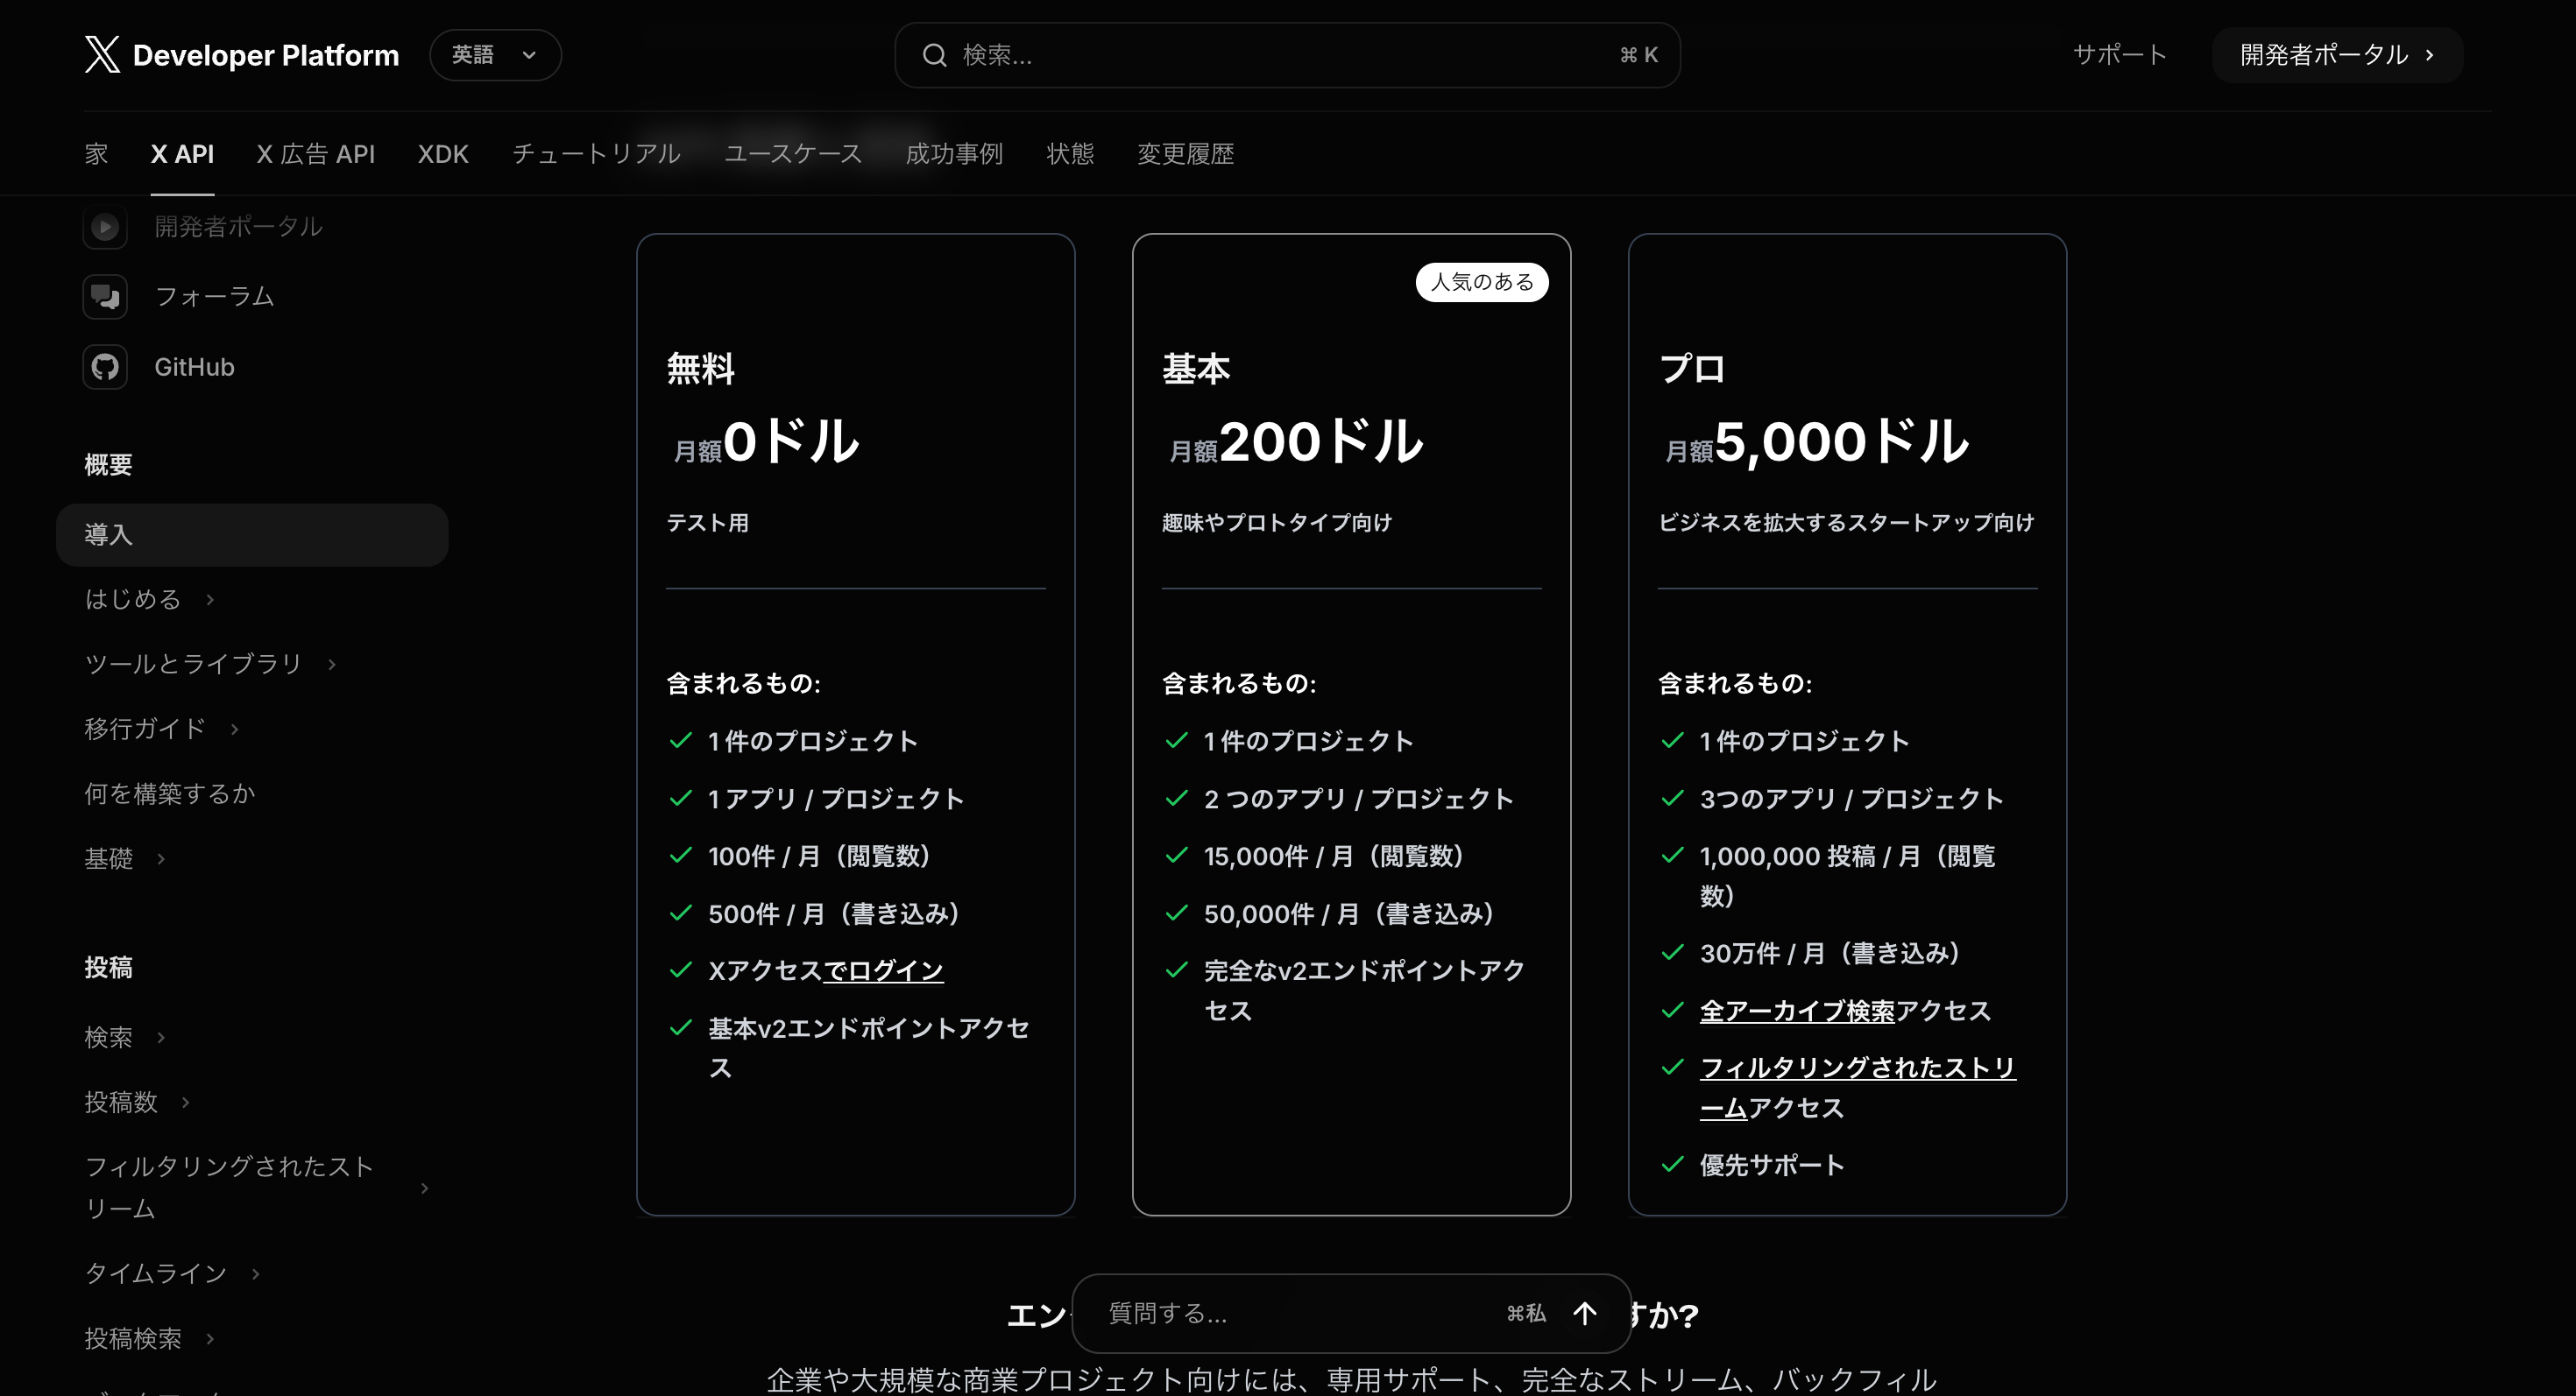This screenshot has width=2576, height=1396.
Task: Click the 優先サポート feature text
Action: click(x=1772, y=1165)
